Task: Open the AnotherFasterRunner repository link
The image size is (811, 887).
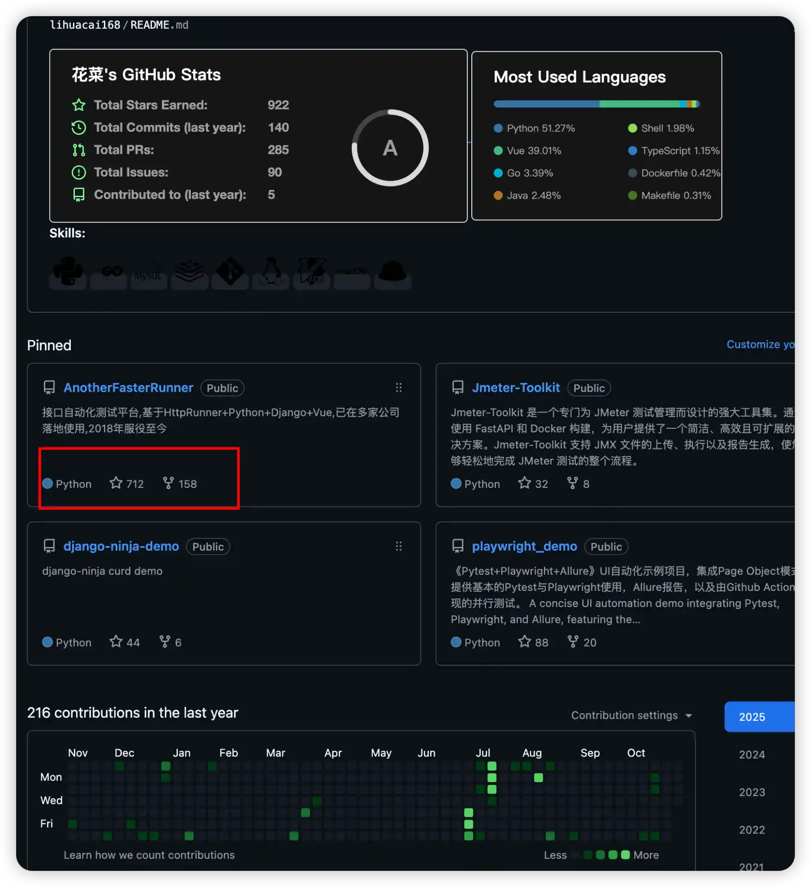Action: click(128, 388)
